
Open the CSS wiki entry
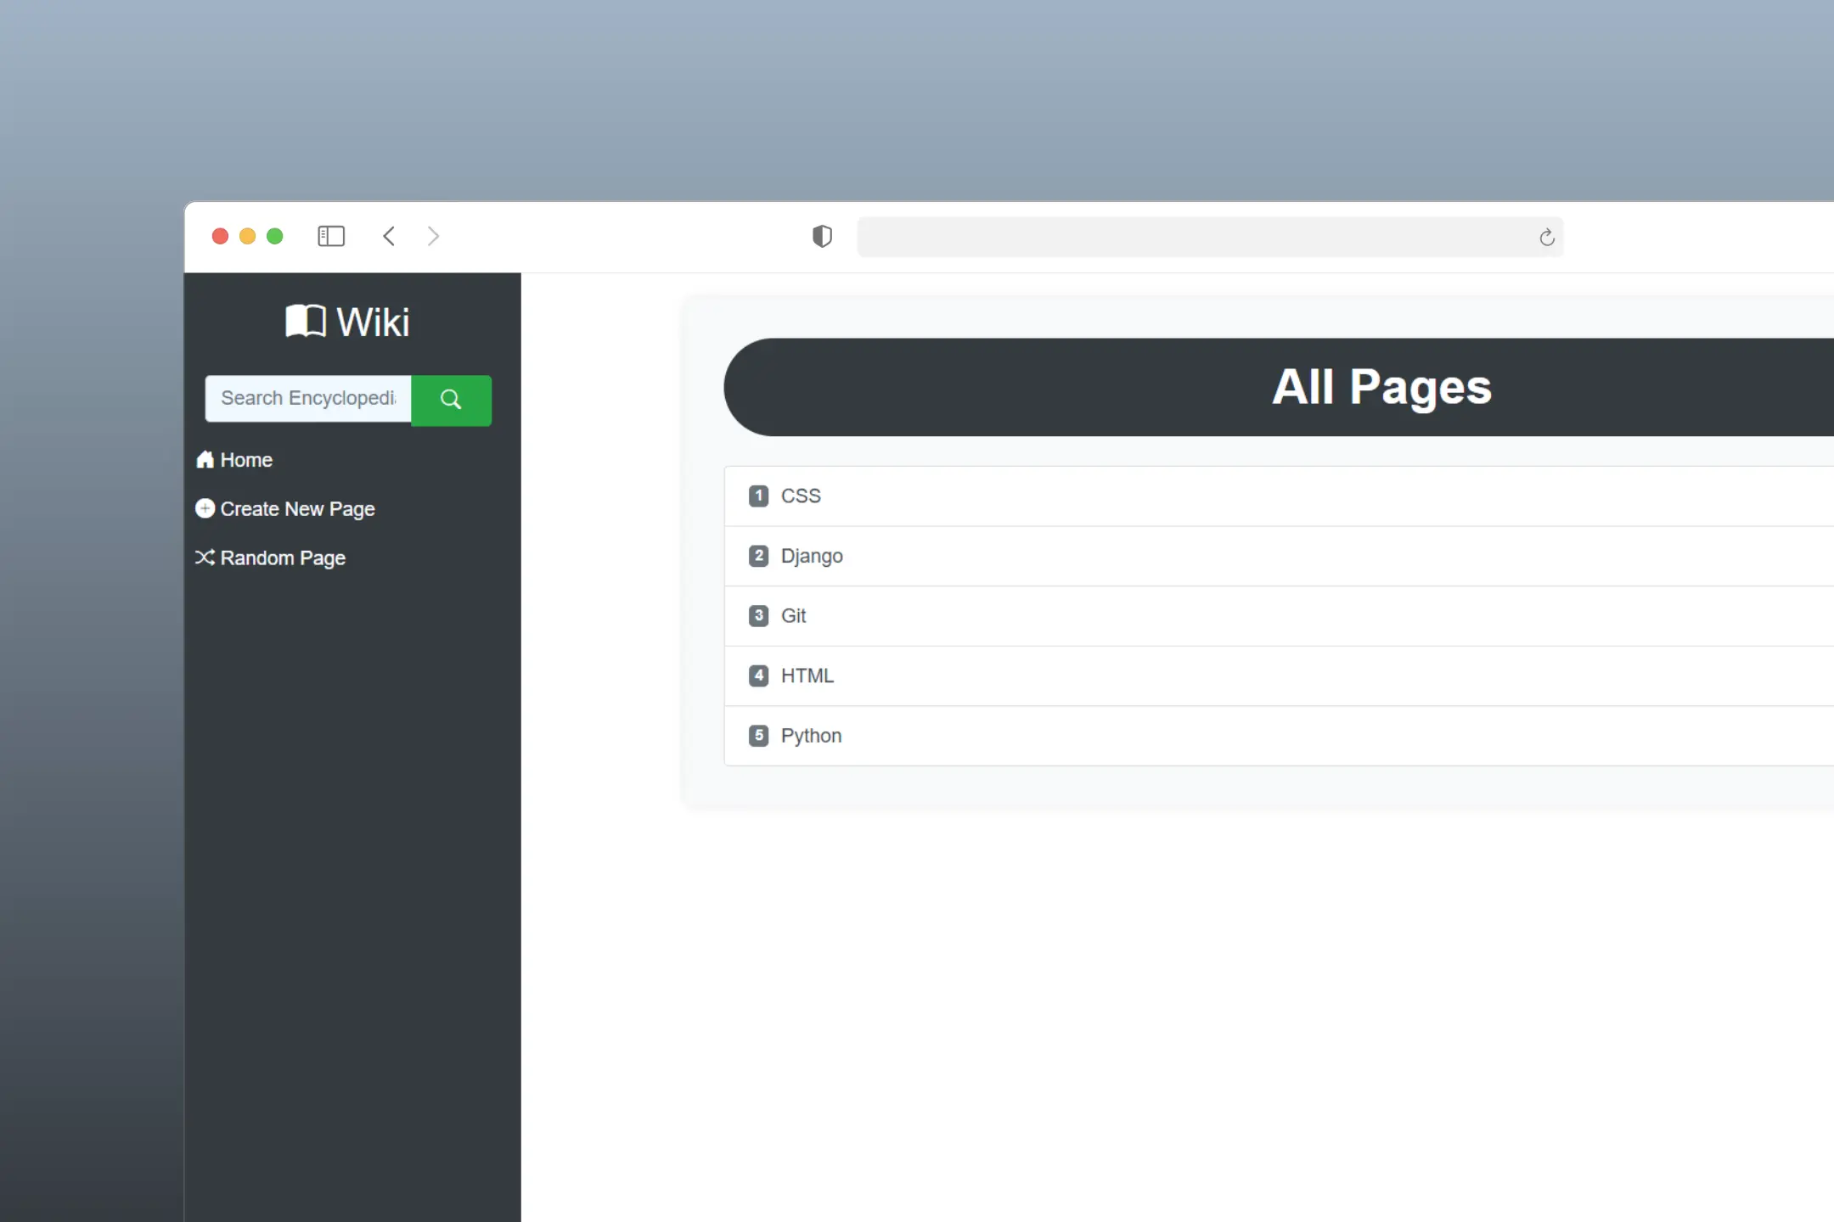pyautogui.click(x=801, y=496)
